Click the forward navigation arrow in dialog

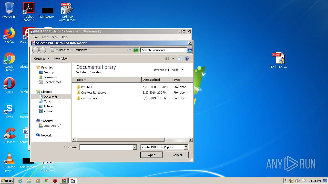[43, 50]
